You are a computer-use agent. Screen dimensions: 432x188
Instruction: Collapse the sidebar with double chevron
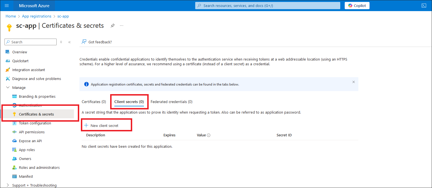click(69, 42)
